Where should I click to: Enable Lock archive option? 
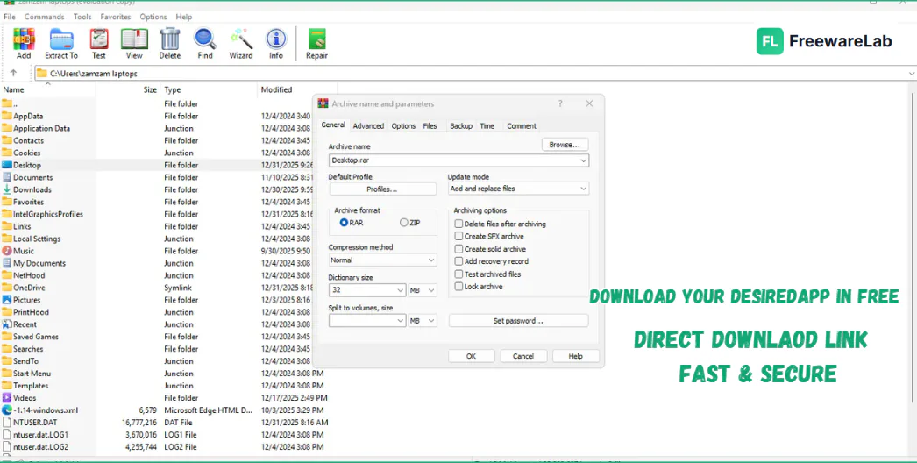(458, 286)
